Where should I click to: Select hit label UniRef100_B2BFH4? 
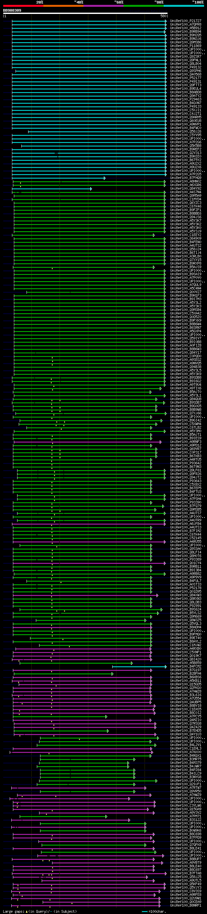[x=186, y=673]
